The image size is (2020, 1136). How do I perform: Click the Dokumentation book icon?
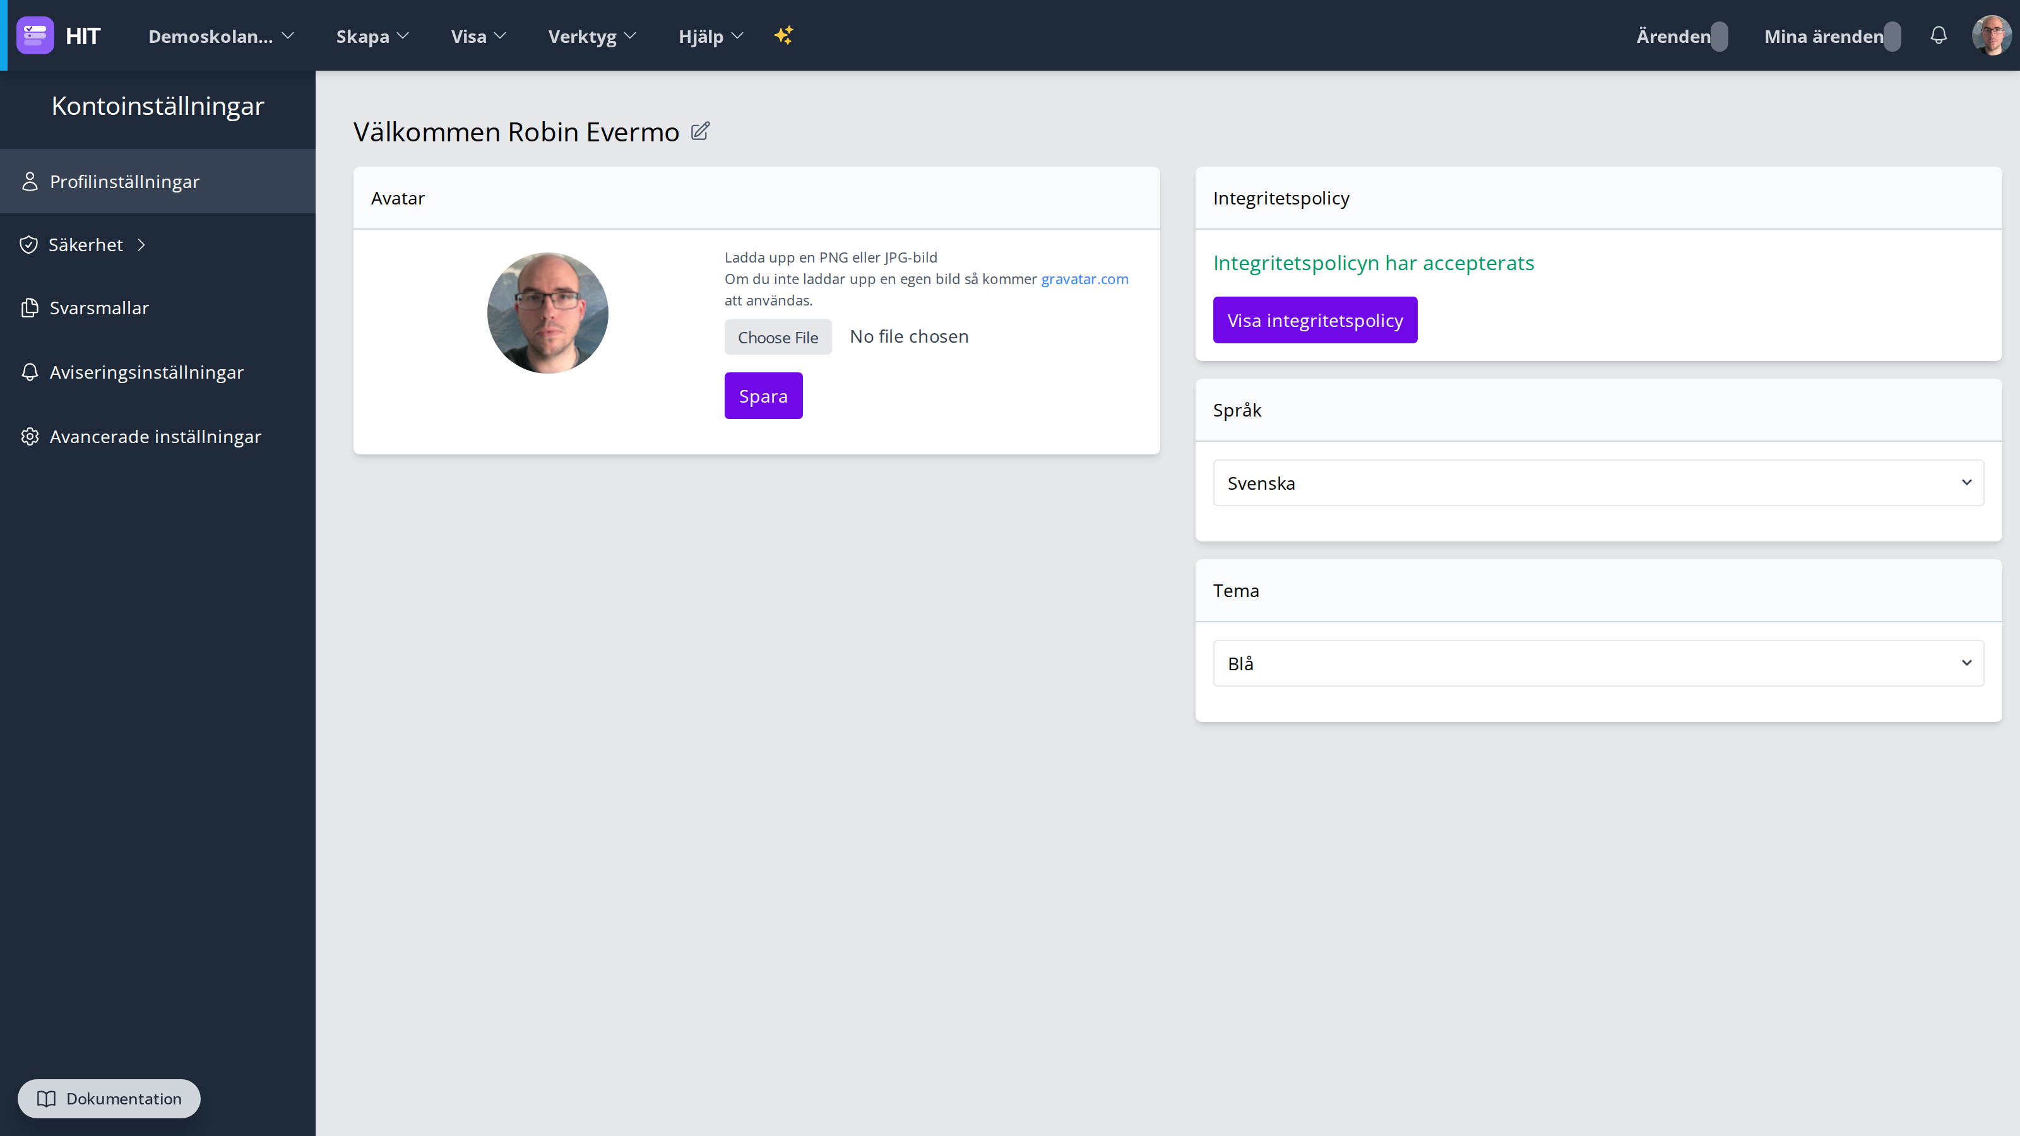46,1098
